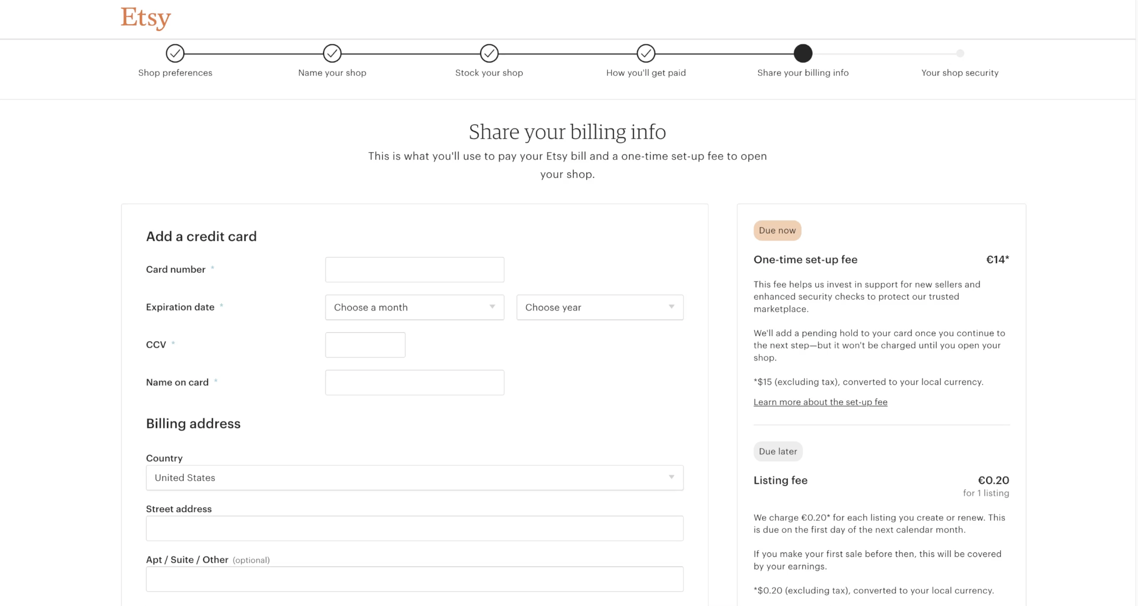Click the Name your shop checkmark icon
This screenshot has height=606, width=1138.
pos(332,53)
